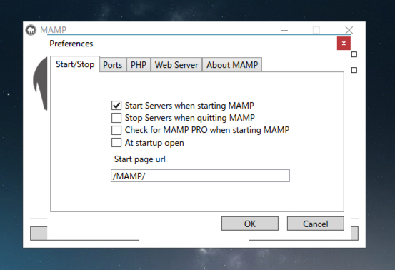This screenshot has height=270, width=395.
Task: Close the MAMP main window
Action: tap(349, 30)
